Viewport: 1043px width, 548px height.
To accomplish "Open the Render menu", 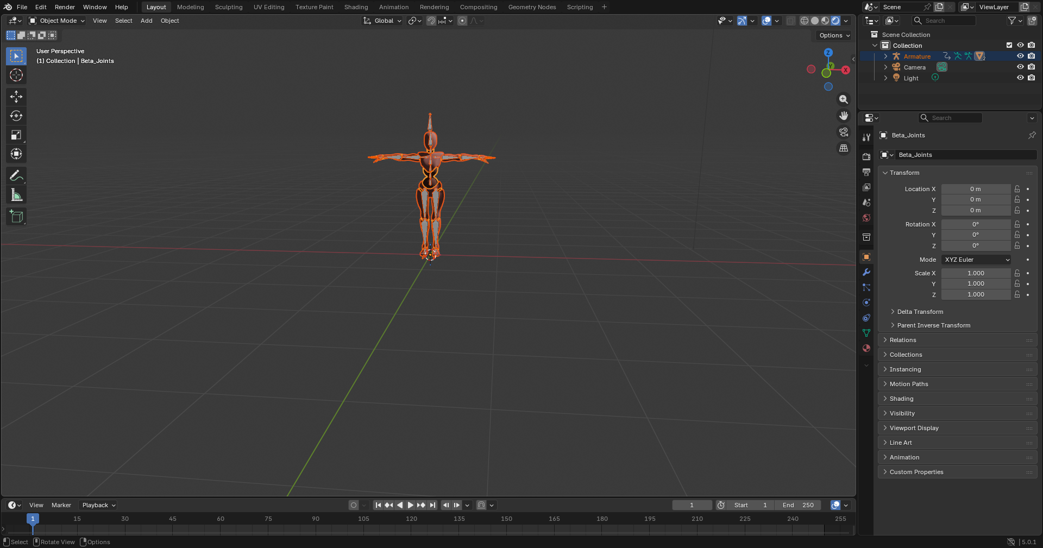I will tap(65, 7).
